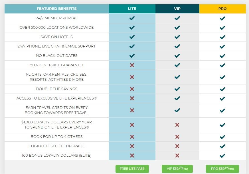The height and width of the screenshot is (174, 249).
Task: Click VIP checkmark for Double The Savings
Action: tap(177, 89)
